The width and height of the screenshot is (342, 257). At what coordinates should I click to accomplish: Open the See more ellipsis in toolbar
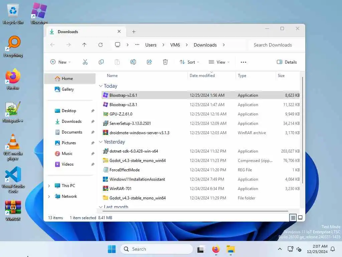coord(243,62)
